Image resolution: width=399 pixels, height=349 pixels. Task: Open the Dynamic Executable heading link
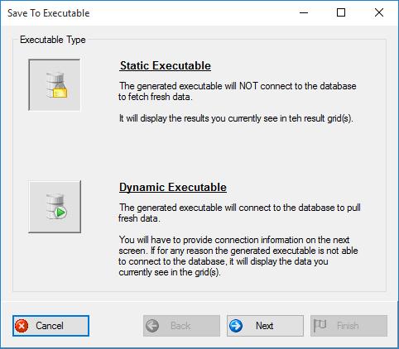[x=173, y=187]
